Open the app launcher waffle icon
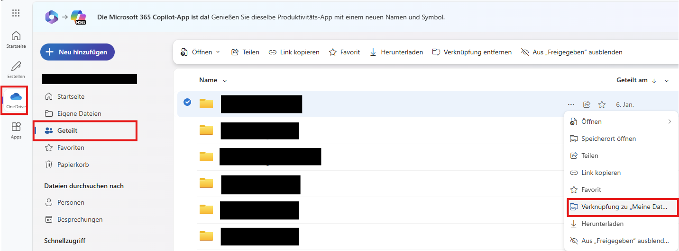The height and width of the screenshot is (251, 679). coord(16,13)
